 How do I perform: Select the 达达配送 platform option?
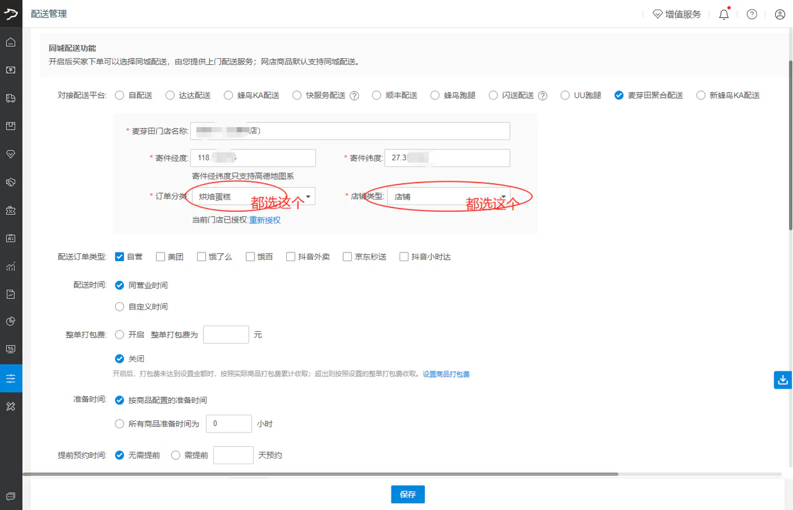[x=170, y=95]
